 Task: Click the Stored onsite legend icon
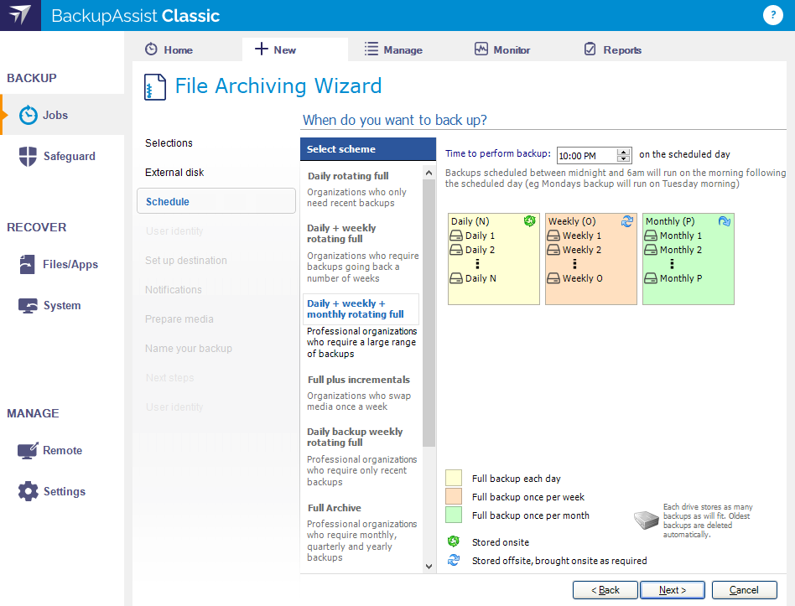(454, 541)
